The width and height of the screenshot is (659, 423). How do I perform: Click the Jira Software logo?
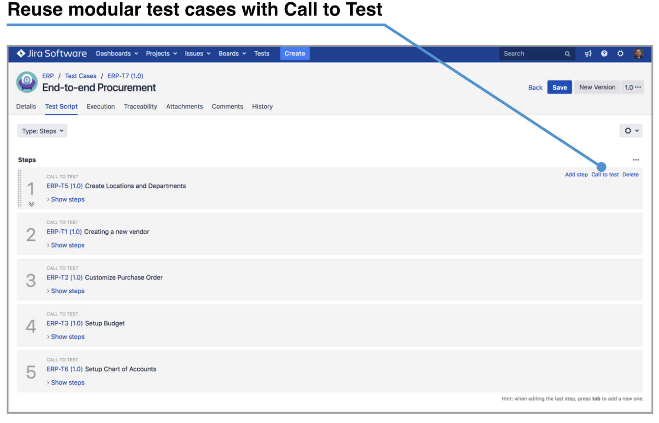pyautogui.click(x=52, y=53)
